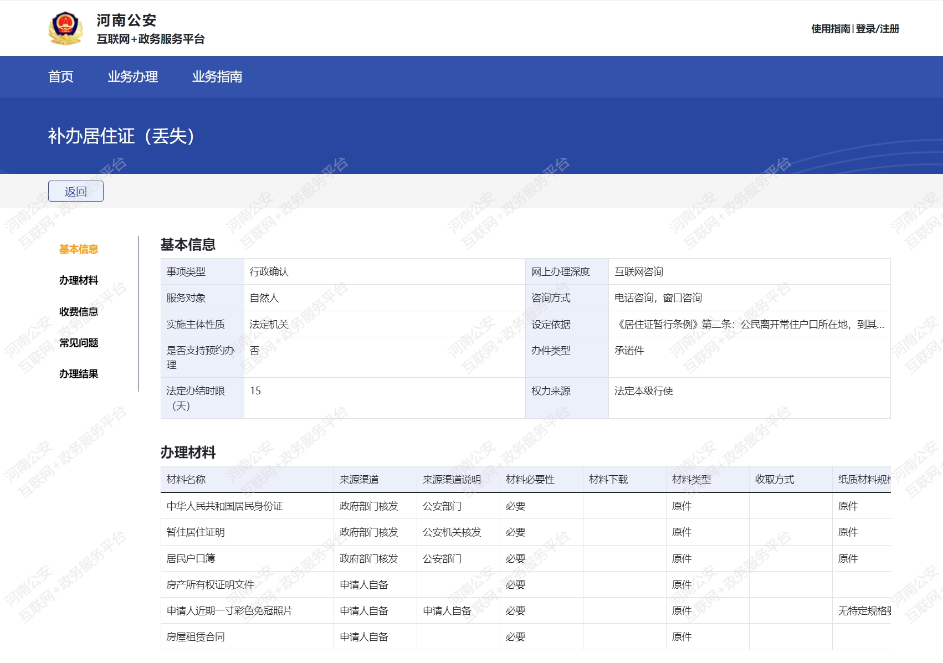Click the 房屋租赁合同 material entry
This screenshot has height=663, width=943.
196,637
